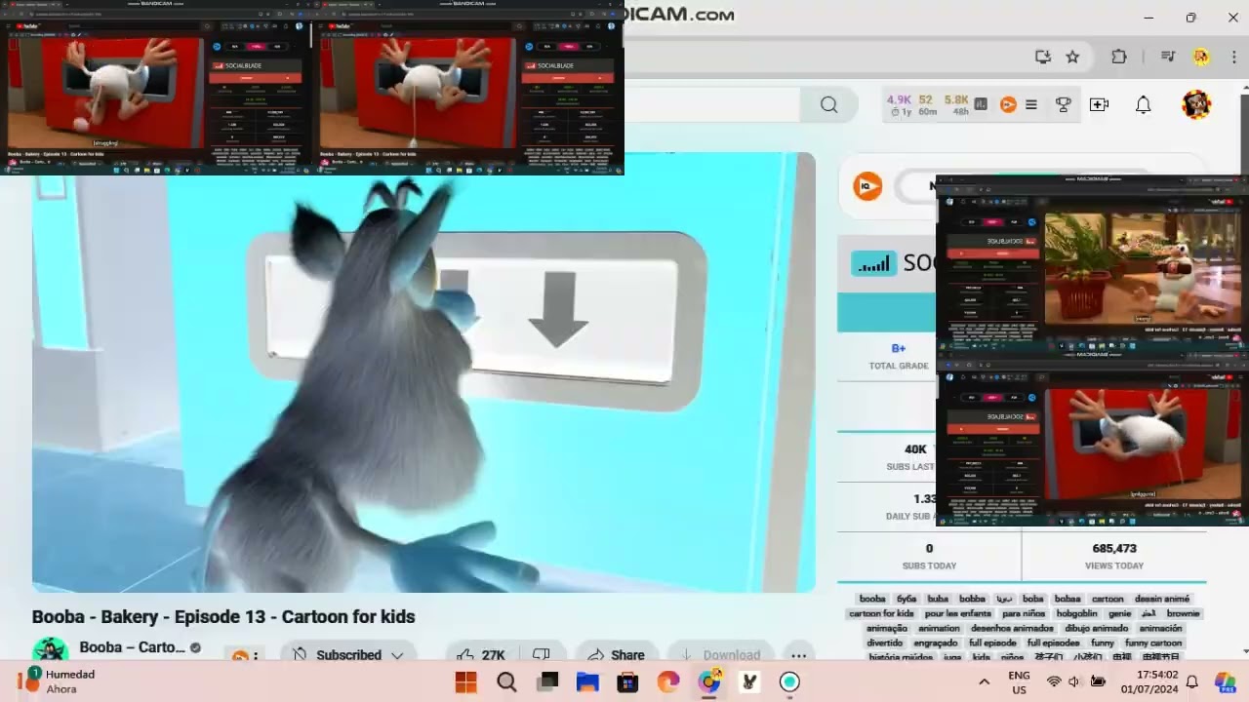Viewport: 1249px width, 702px height.
Task: Open the Chrome profile avatar
Action: point(1201,57)
